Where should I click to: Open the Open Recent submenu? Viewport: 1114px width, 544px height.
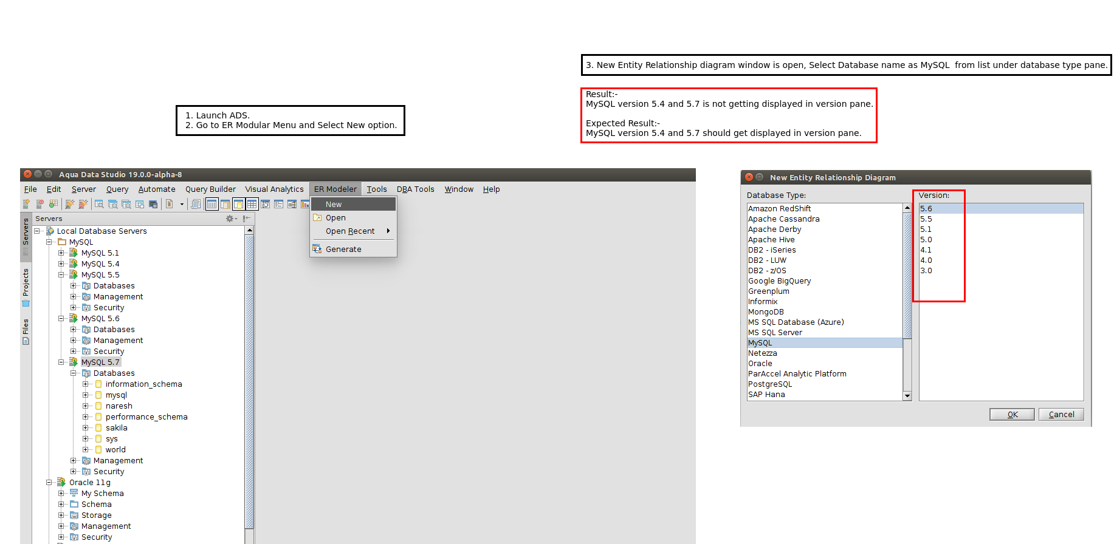click(x=353, y=231)
